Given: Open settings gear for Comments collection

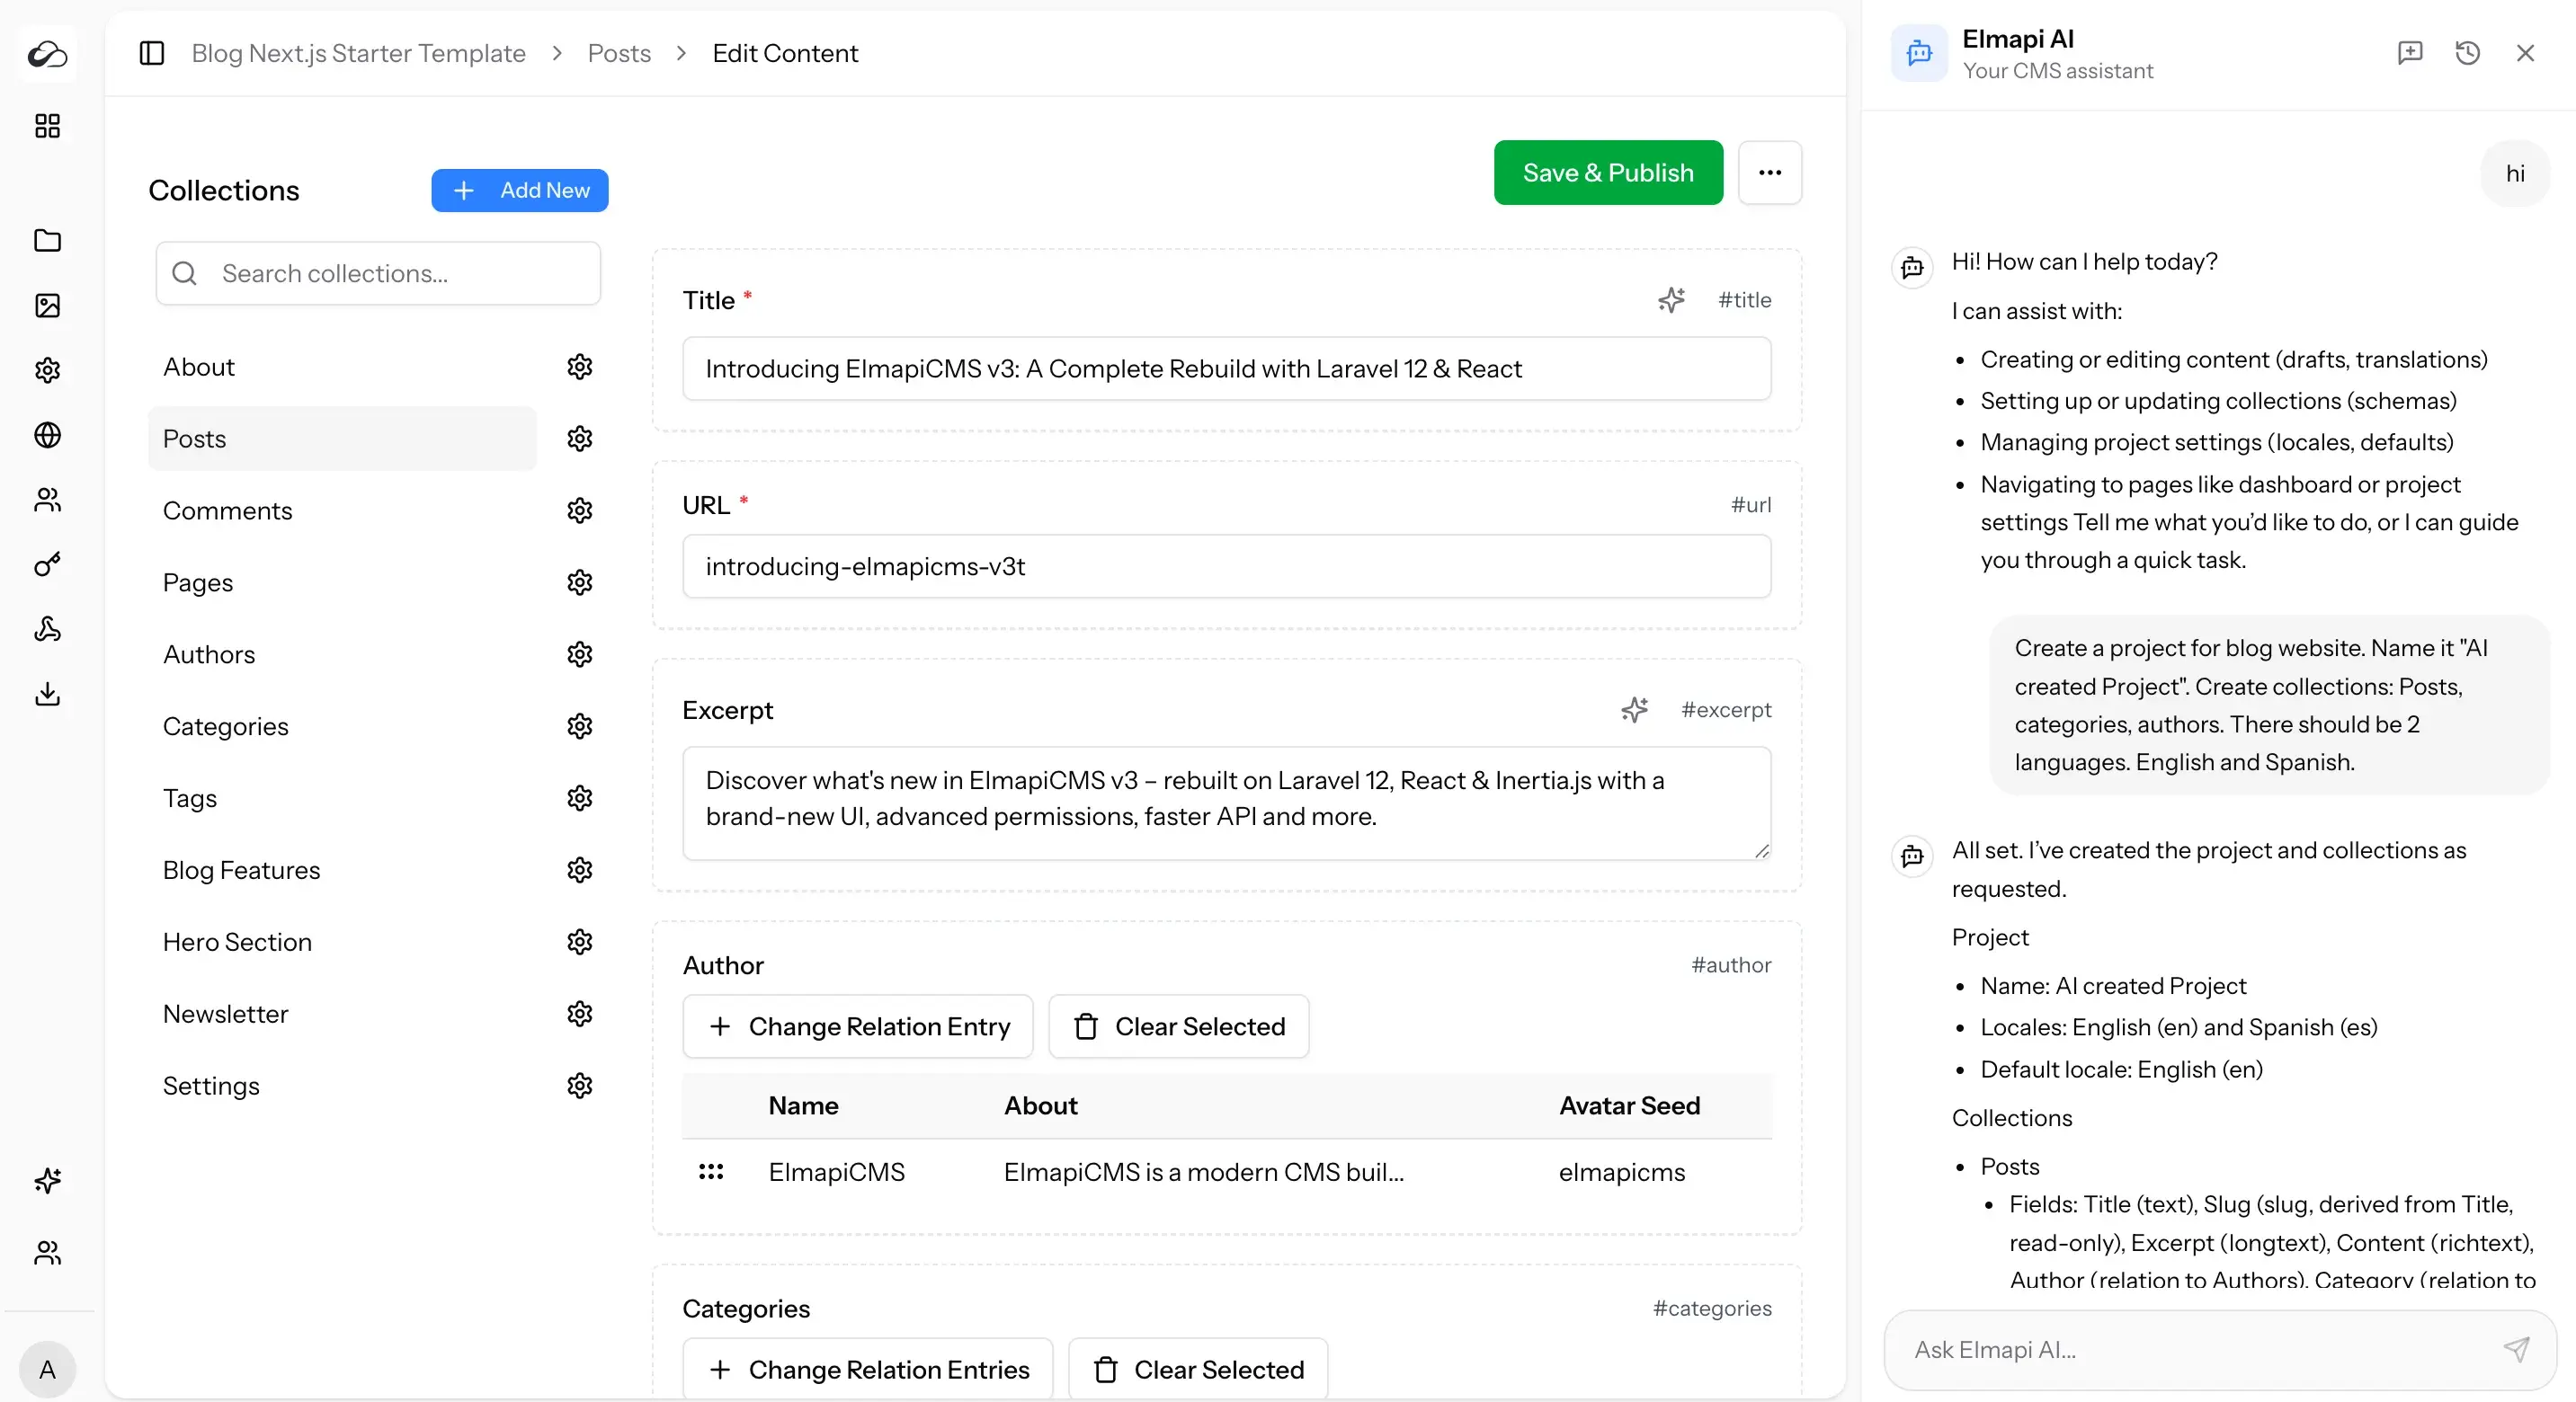Looking at the screenshot, I should [580, 510].
